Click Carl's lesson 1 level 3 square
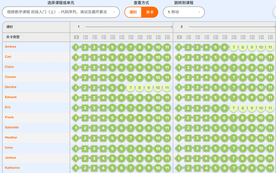The width and height of the screenshot is (276, 173). click(94, 57)
